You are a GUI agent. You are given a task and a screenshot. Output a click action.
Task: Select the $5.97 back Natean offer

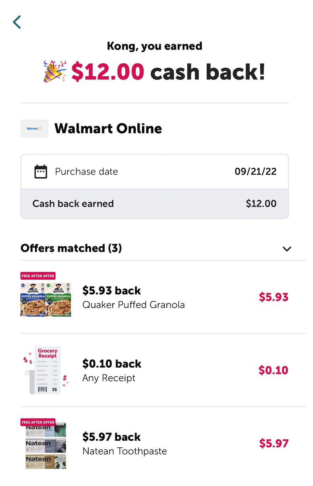(x=124, y=444)
